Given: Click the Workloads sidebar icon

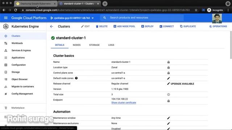Looking at the screenshot, I should click(x=6, y=43).
